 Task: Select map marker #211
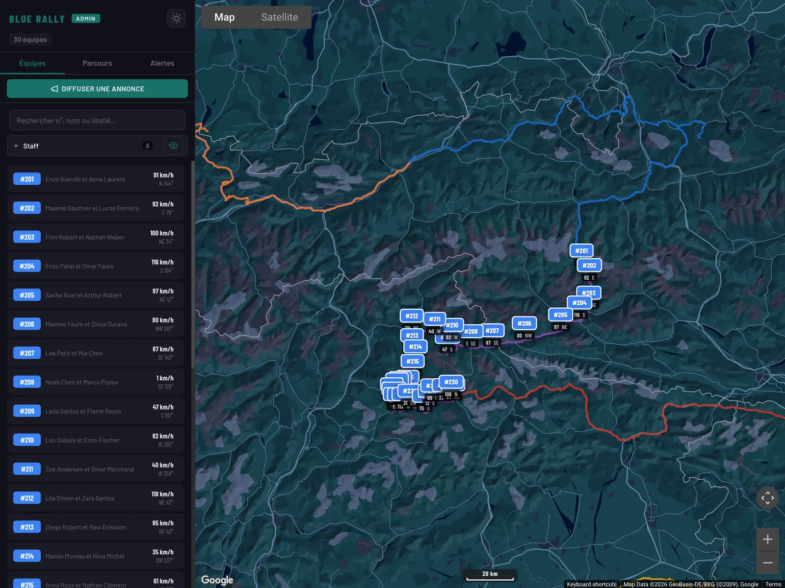tap(435, 319)
